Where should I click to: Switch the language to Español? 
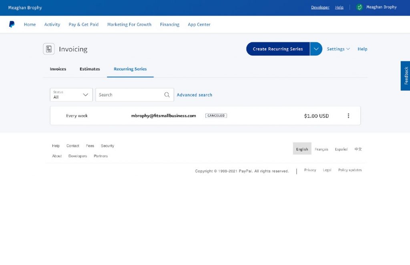click(341, 149)
